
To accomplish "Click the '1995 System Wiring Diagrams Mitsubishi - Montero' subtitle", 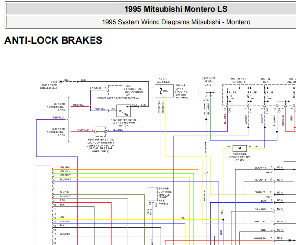I will [176, 22].
